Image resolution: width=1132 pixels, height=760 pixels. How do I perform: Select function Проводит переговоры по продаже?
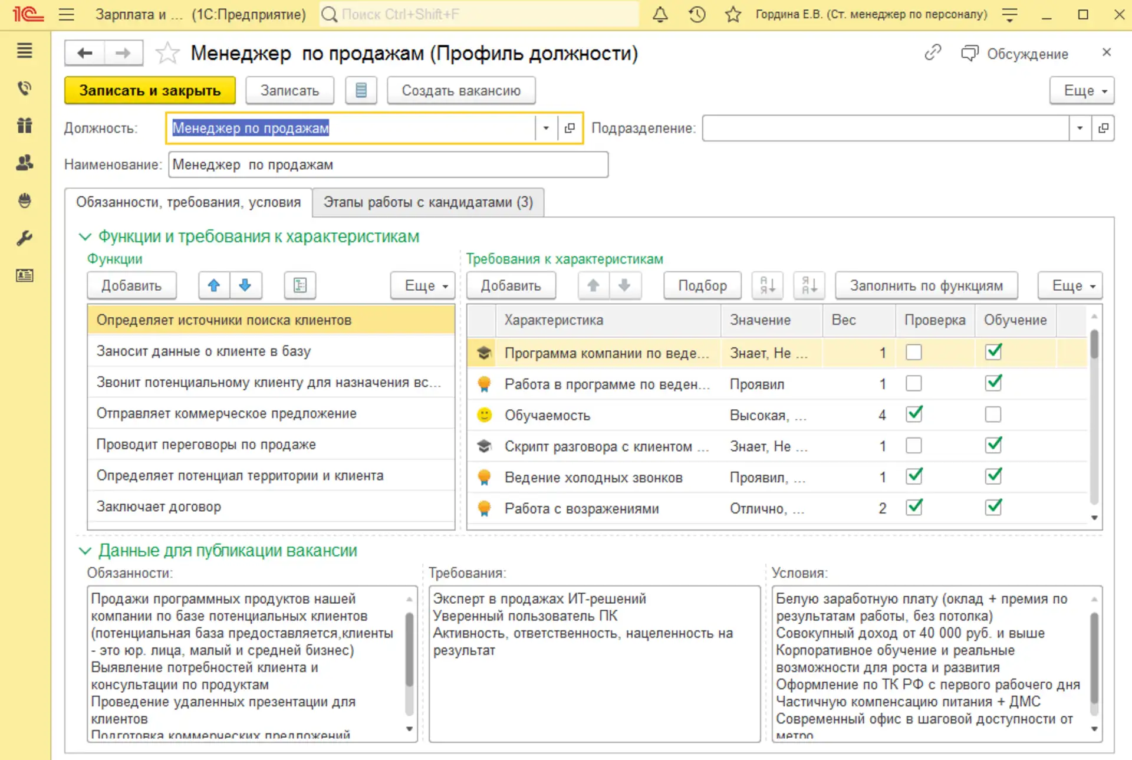pyautogui.click(x=206, y=445)
